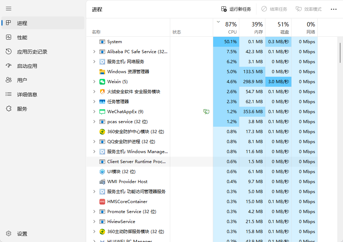Expand 任务管理器 process row
343x242 pixels.
[x=94, y=102]
